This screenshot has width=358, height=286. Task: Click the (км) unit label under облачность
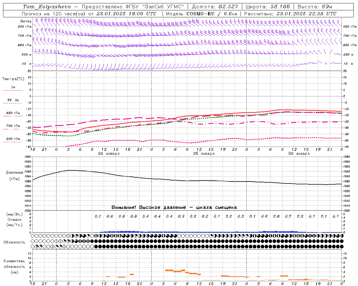15,272
